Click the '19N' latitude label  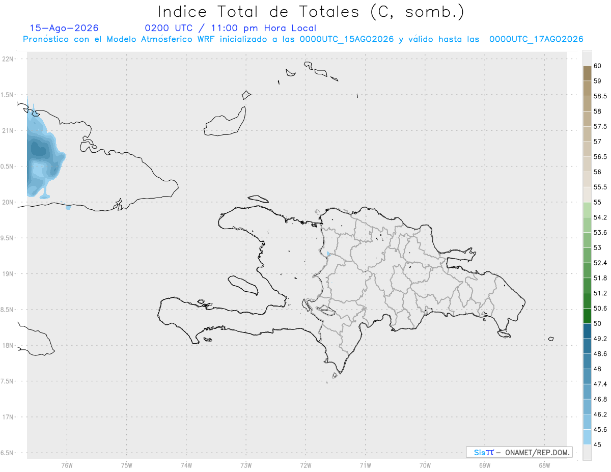tap(8, 274)
